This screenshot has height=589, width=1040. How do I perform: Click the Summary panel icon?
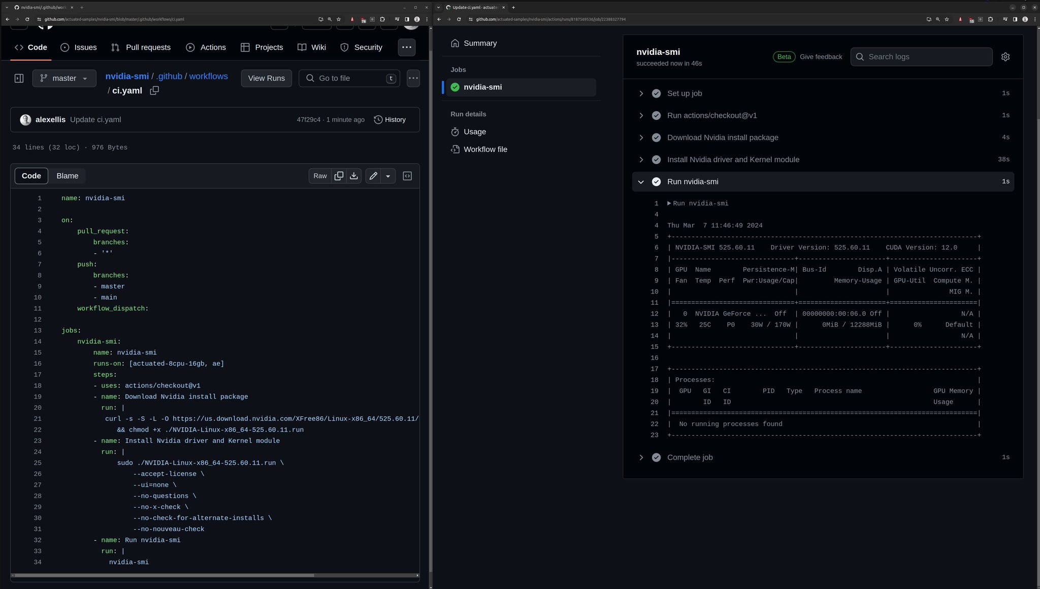454,44
